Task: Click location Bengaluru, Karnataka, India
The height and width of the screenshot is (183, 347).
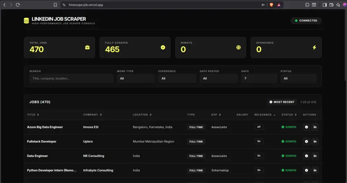Action: [x=153, y=127]
